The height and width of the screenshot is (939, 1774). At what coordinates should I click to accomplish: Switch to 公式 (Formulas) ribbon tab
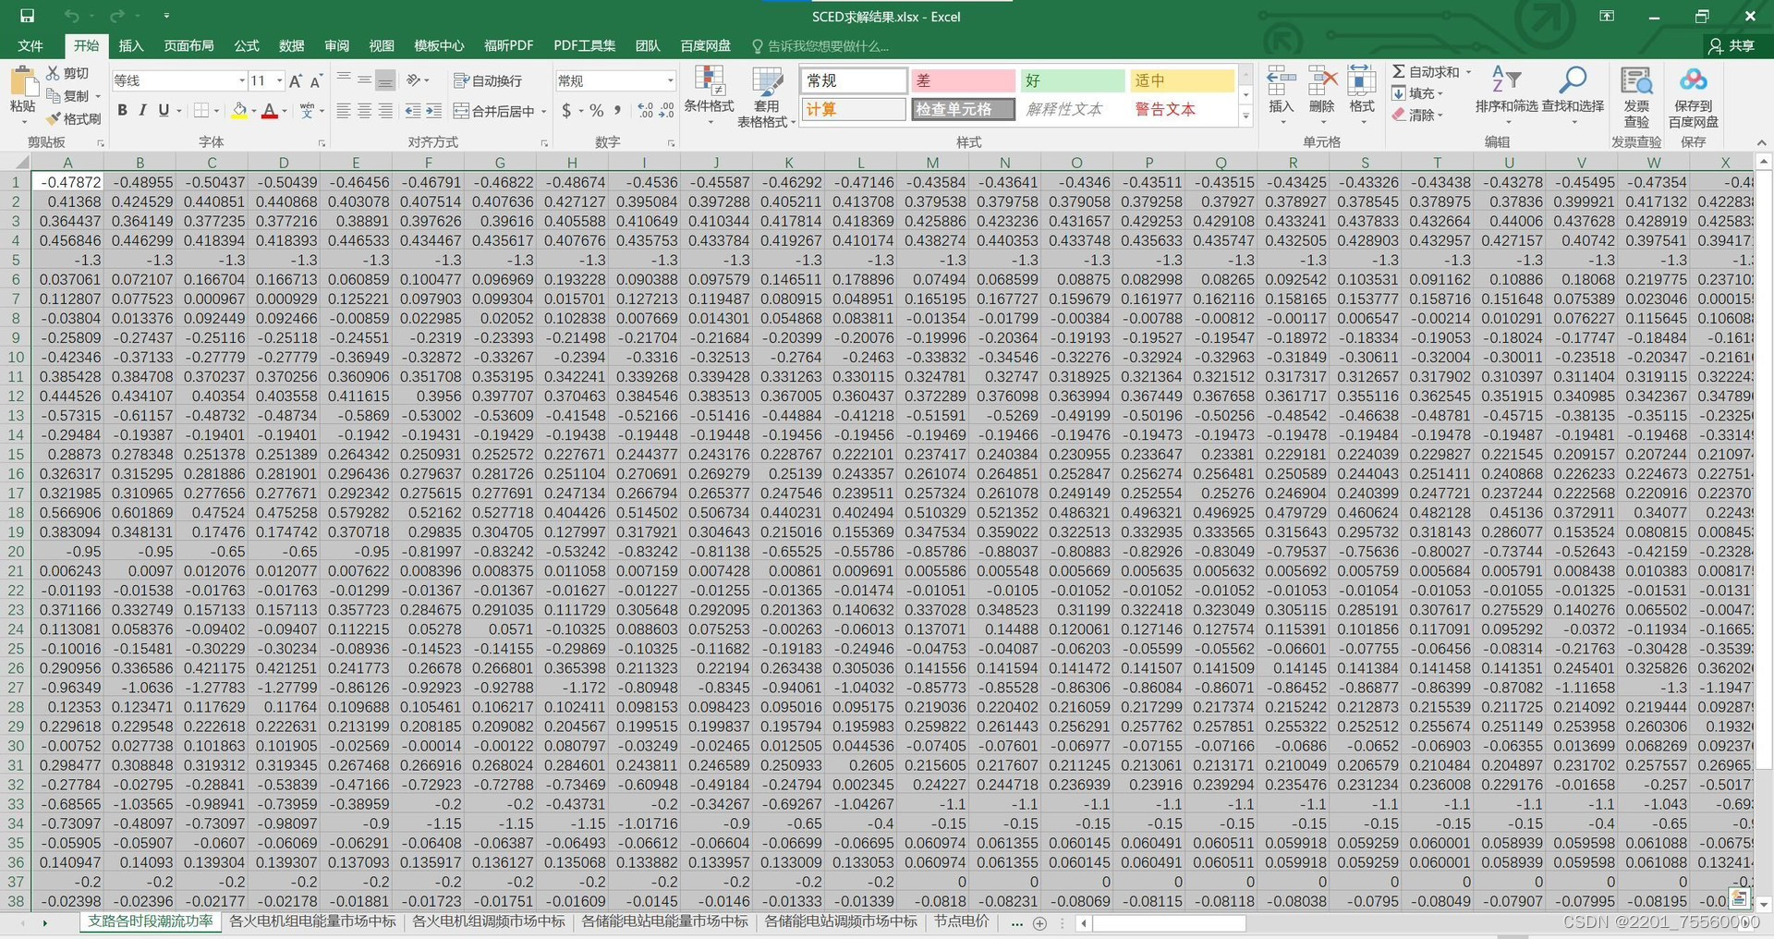246,45
